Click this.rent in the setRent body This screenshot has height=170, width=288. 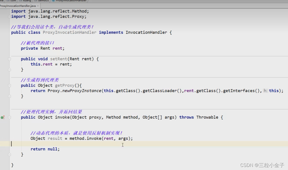click(42, 64)
